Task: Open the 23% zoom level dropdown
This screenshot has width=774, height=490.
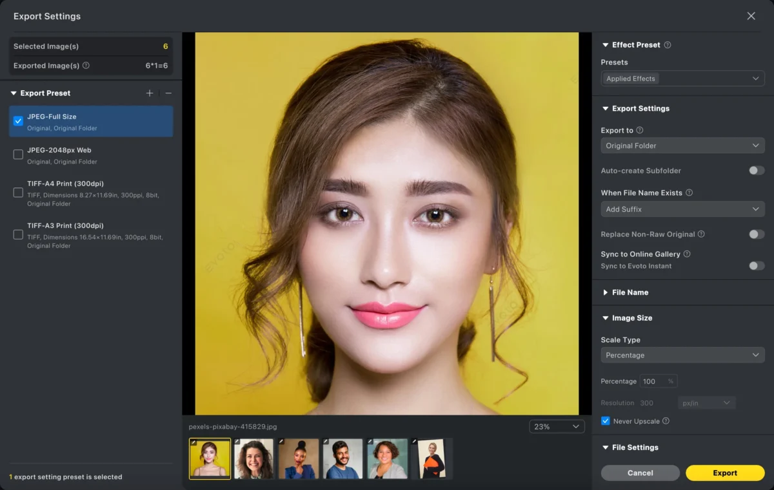Action: click(x=557, y=426)
